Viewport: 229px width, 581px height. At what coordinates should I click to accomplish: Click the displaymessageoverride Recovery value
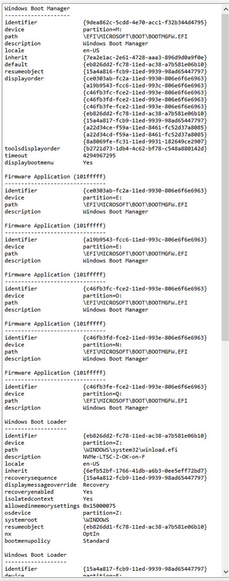click(96, 485)
